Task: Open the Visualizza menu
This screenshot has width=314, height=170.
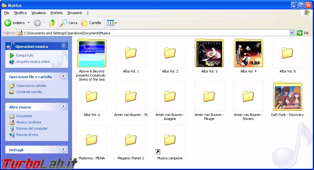Action: tap(39, 13)
